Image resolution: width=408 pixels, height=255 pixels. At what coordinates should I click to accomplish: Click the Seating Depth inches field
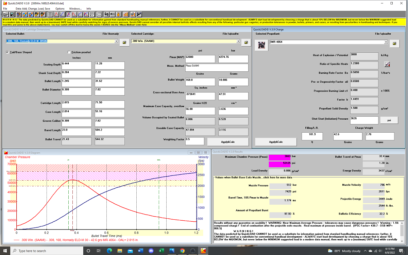(x=76, y=65)
